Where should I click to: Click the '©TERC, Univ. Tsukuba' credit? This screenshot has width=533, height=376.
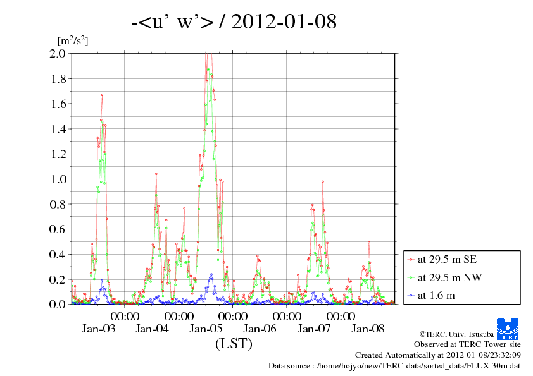tap(456, 334)
